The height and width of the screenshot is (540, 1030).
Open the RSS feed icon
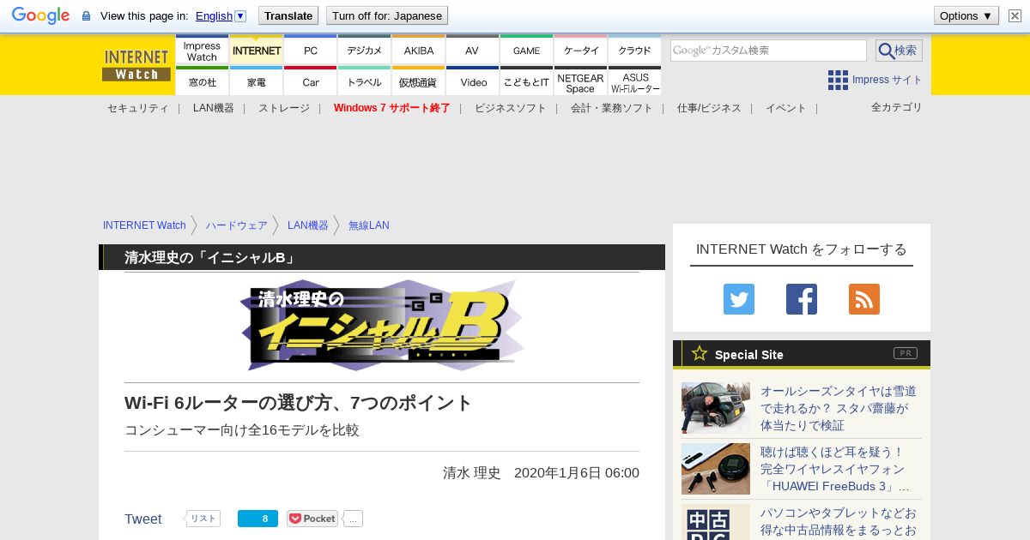coord(864,299)
